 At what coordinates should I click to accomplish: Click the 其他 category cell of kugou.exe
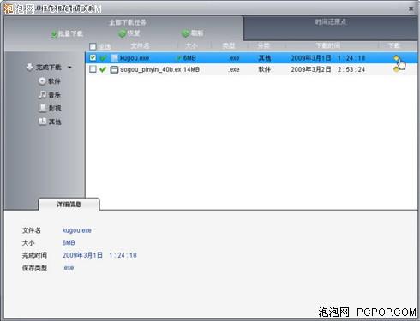tap(264, 58)
